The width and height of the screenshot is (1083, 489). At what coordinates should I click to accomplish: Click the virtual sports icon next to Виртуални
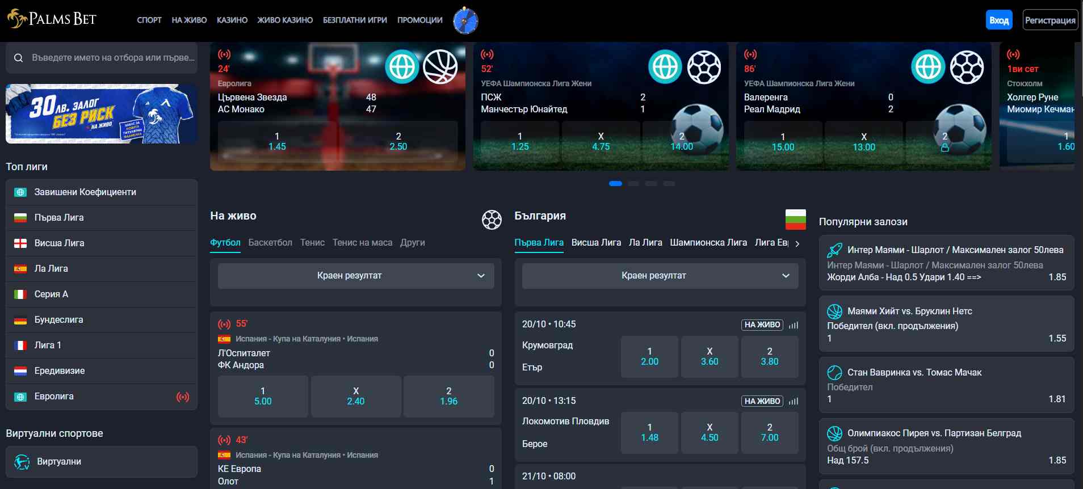(x=22, y=462)
